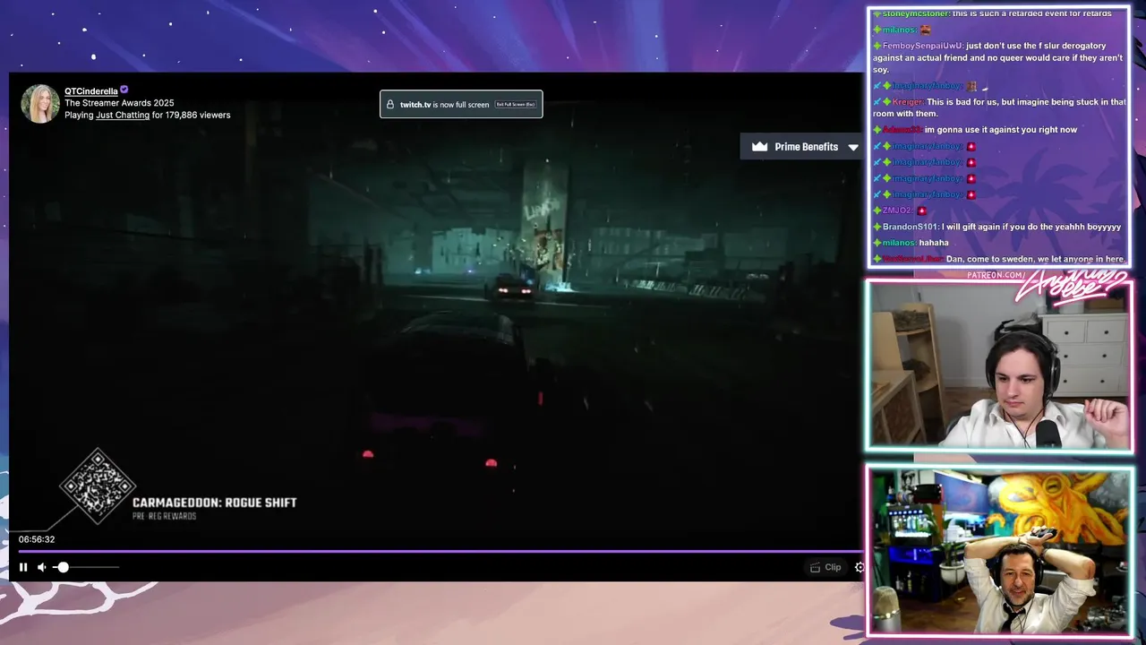Viewport: 1146px width, 645px height.
Task: Click the "hahaha" chat message from milanos
Action: (934, 243)
